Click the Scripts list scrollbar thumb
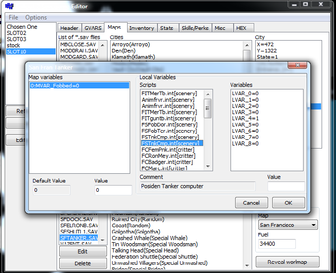336x273 pixels. click(x=207, y=108)
